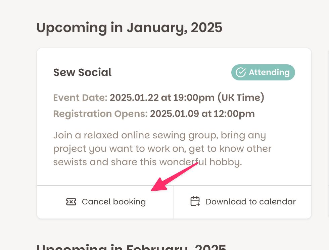Click the Registration Opens label
Screen dimensions: 329x250
coord(100,114)
